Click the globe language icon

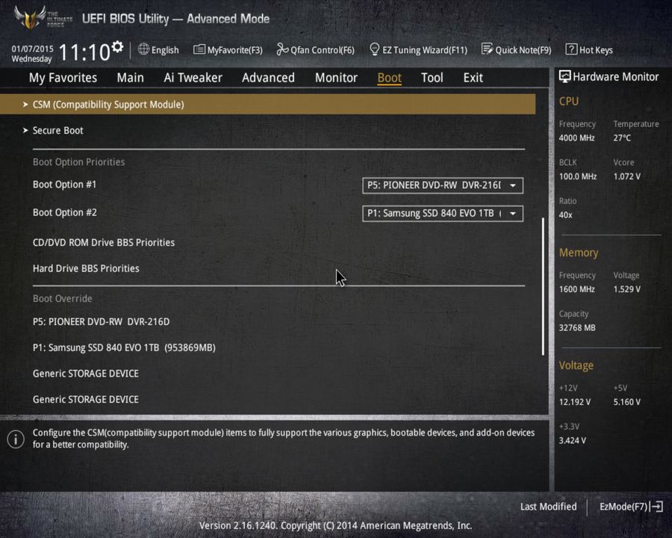click(143, 49)
